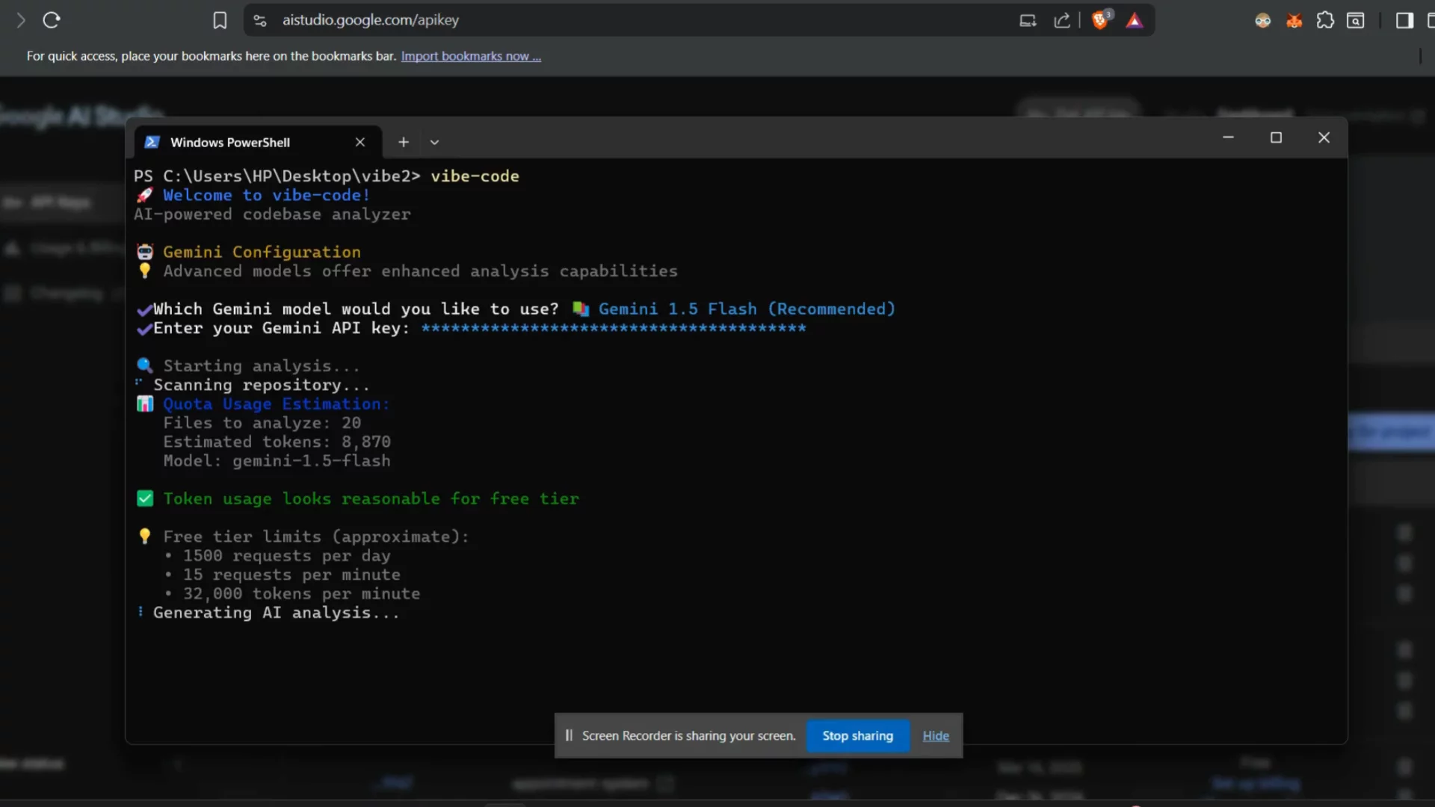The image size is (1435, 807).
Task: Click the 'Model: gemini-1.5-flash' line
Action: (277, 461)
